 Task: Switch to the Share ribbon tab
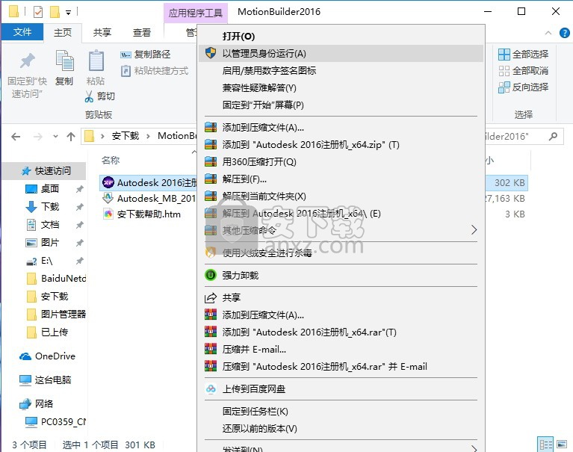tap(102, 32)
